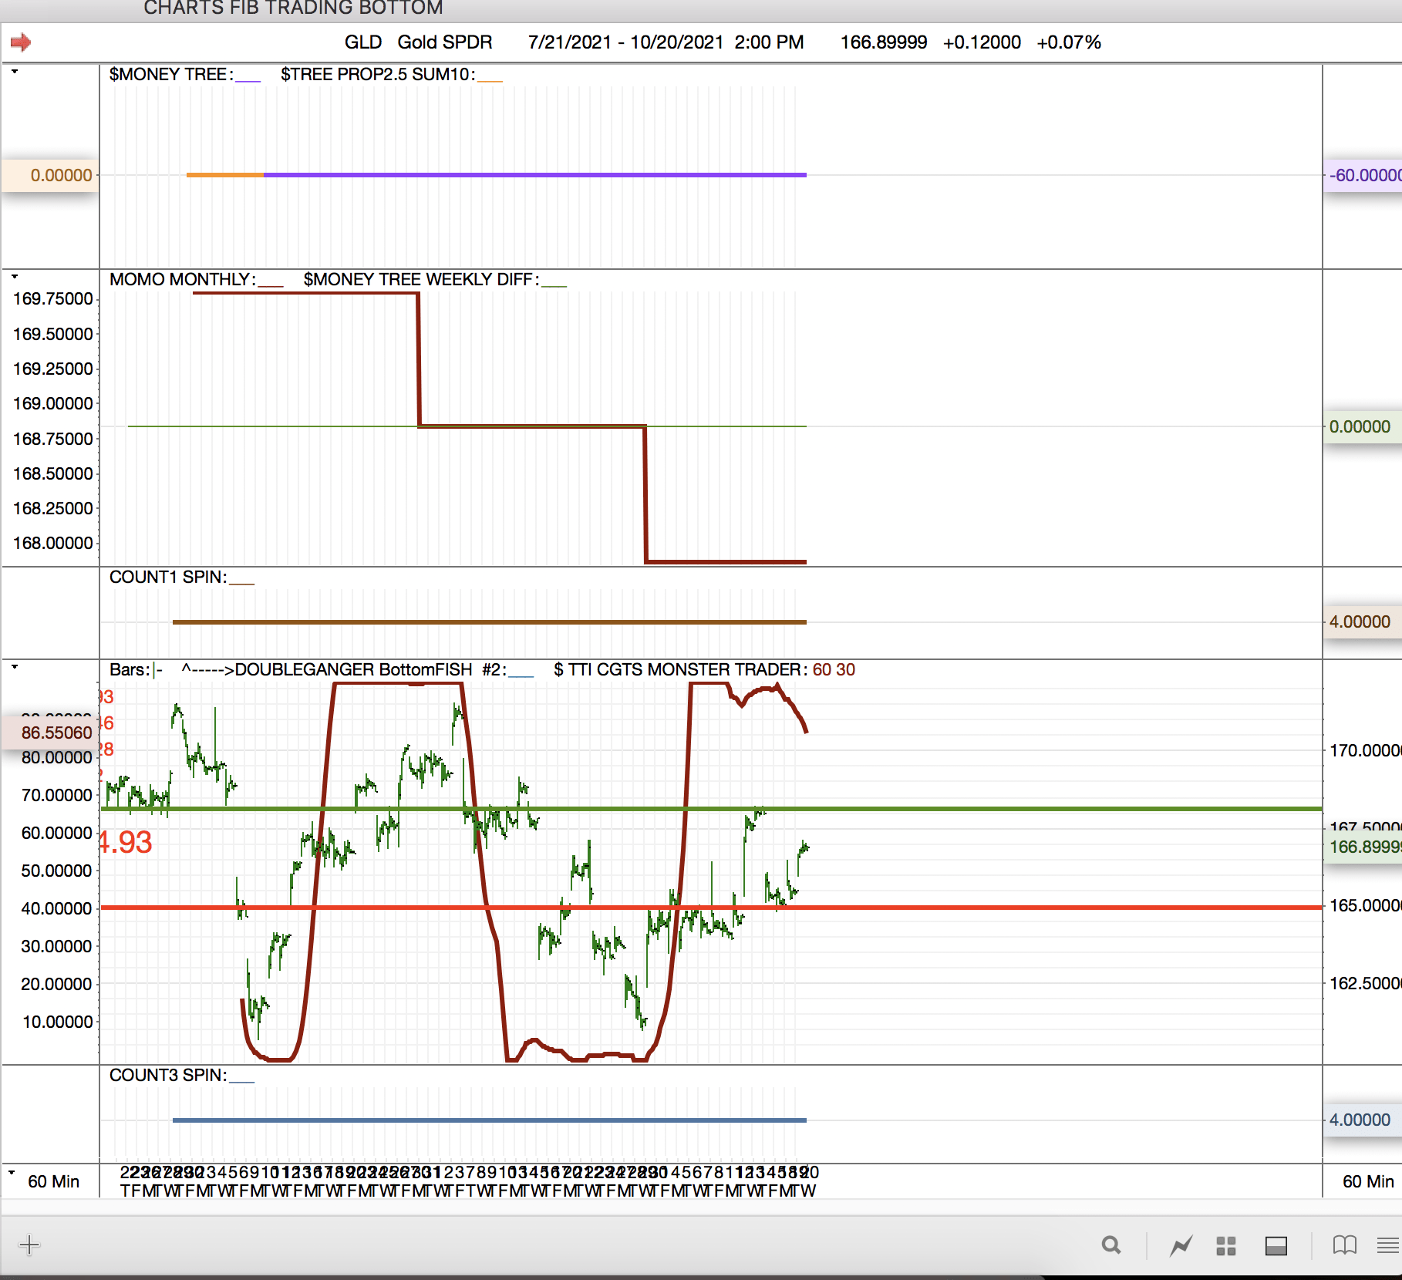
Task: Click the COUNT3 SPIN indicator label
Action: [x=167, y=1076]
